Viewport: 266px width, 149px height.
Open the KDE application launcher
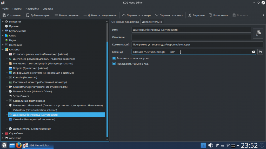tap(4, 145)
